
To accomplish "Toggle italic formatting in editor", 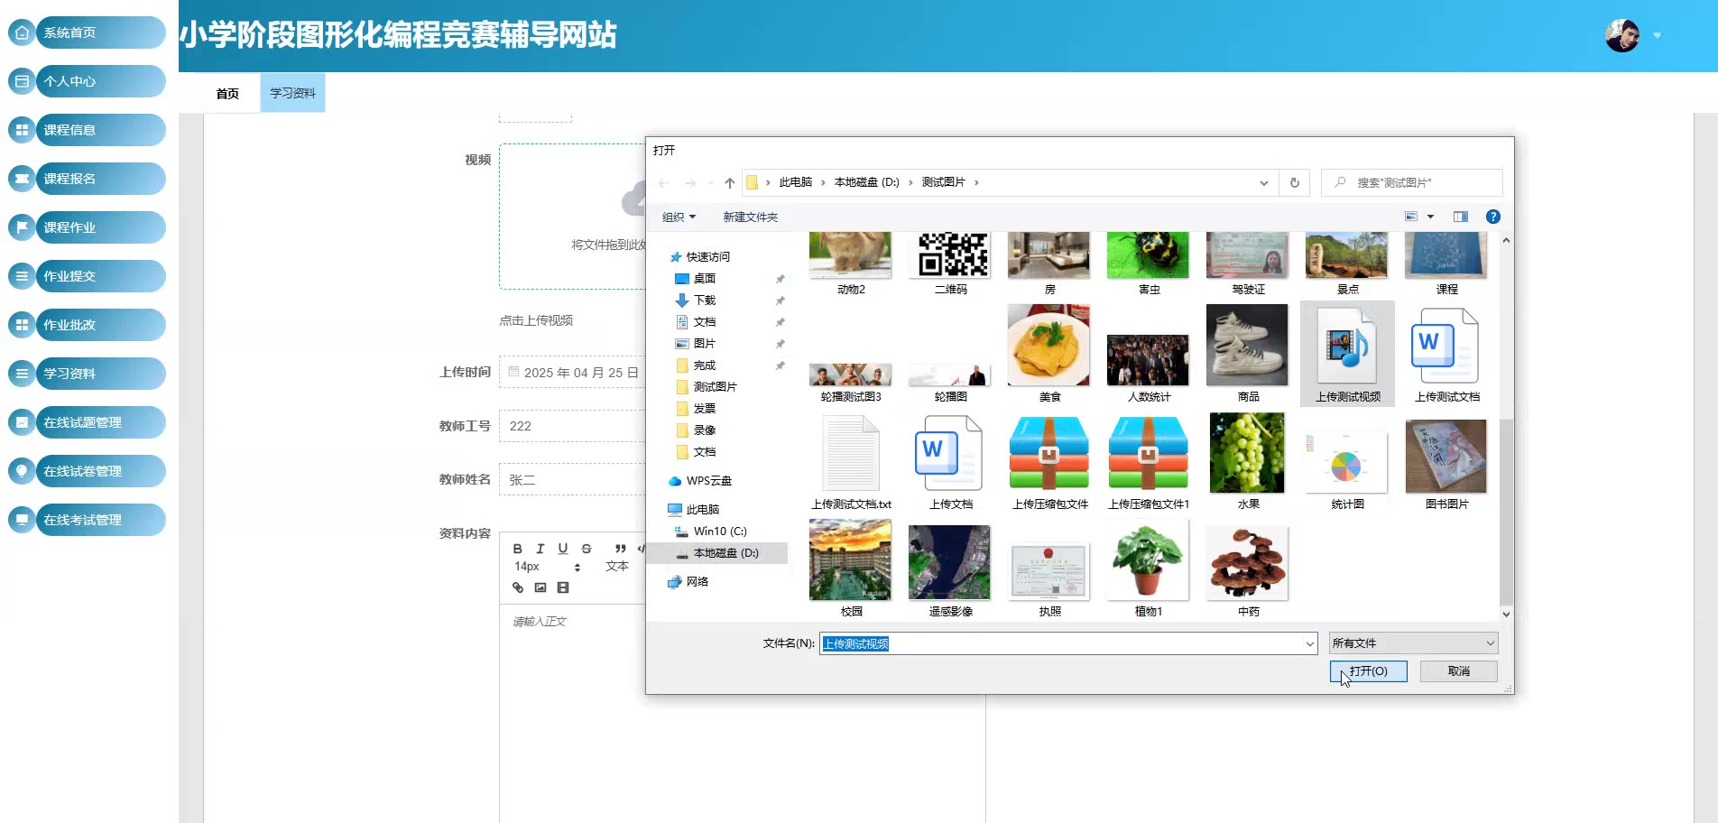I will click(540, 549).
